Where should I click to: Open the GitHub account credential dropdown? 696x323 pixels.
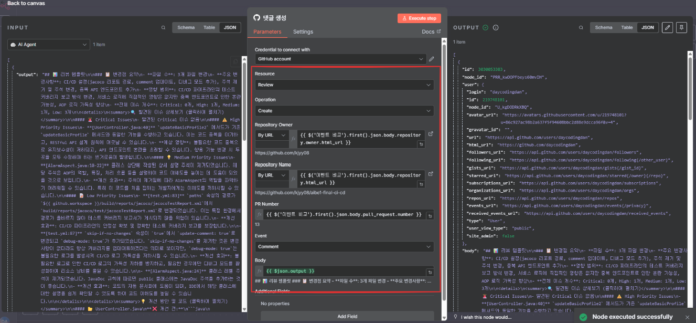click(x=340, y=59)
